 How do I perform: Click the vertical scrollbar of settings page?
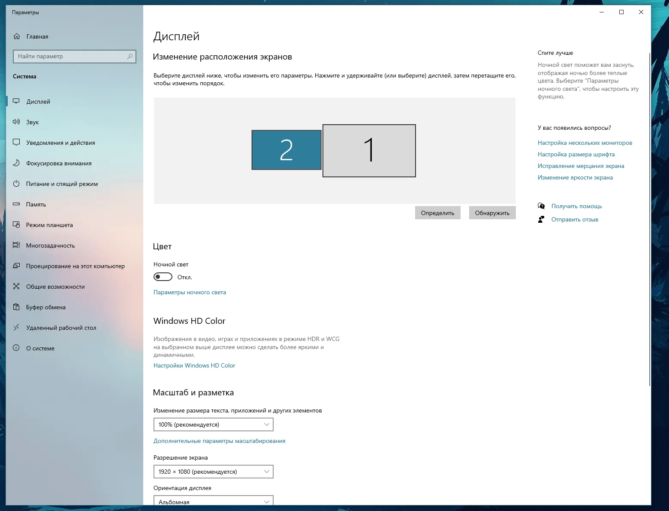pos(649,219)
